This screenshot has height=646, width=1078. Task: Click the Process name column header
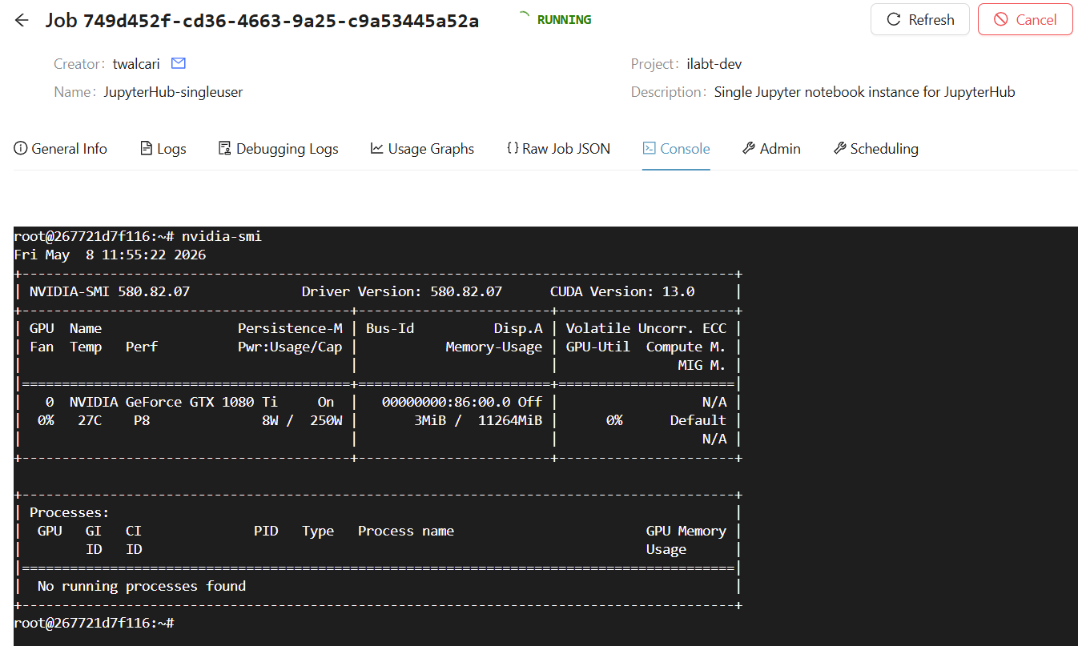(x=406, y=531)
